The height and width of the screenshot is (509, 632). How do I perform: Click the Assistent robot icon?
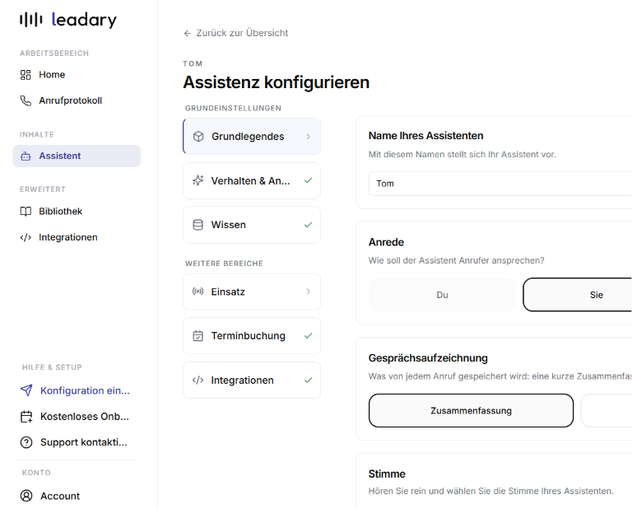click(x=26, y=156)
